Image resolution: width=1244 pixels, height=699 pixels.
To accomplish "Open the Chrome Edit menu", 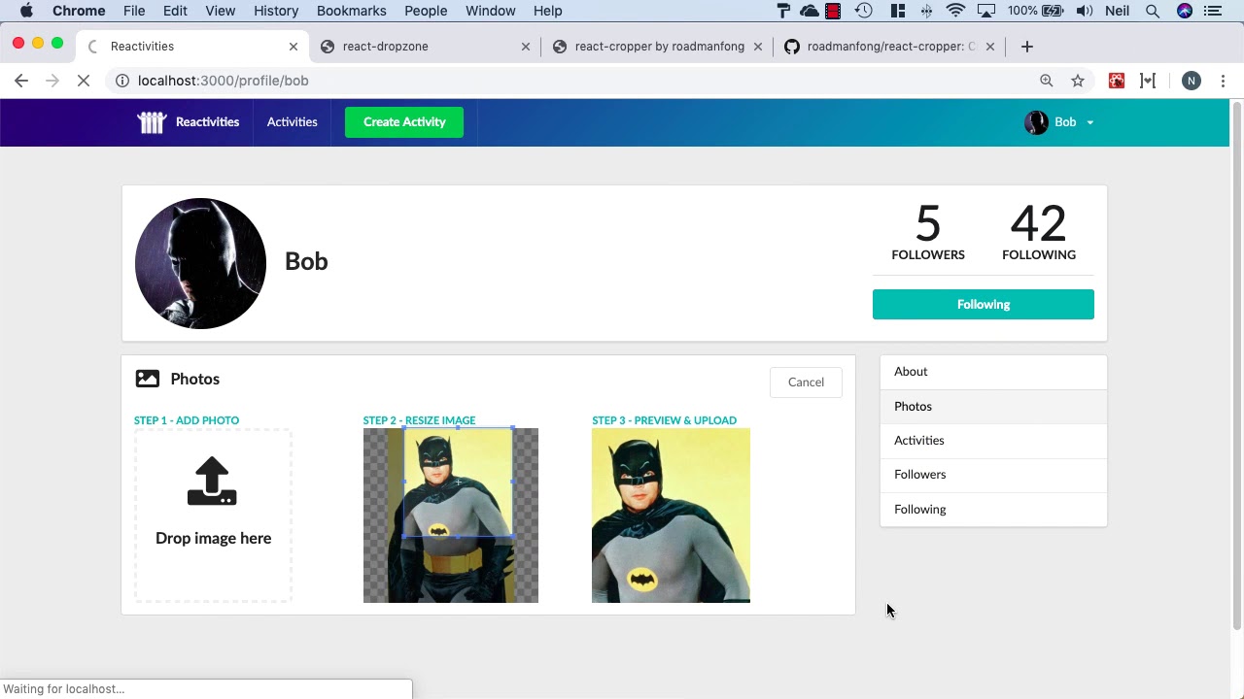I will [x=175, y=11].
